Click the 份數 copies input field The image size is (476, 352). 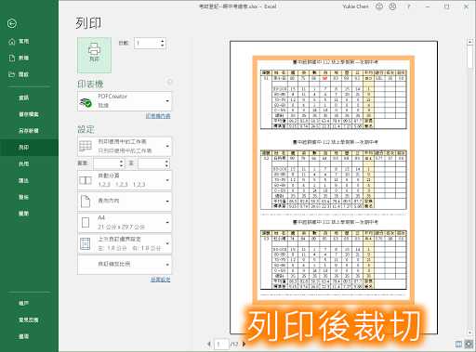pos(147,44)
